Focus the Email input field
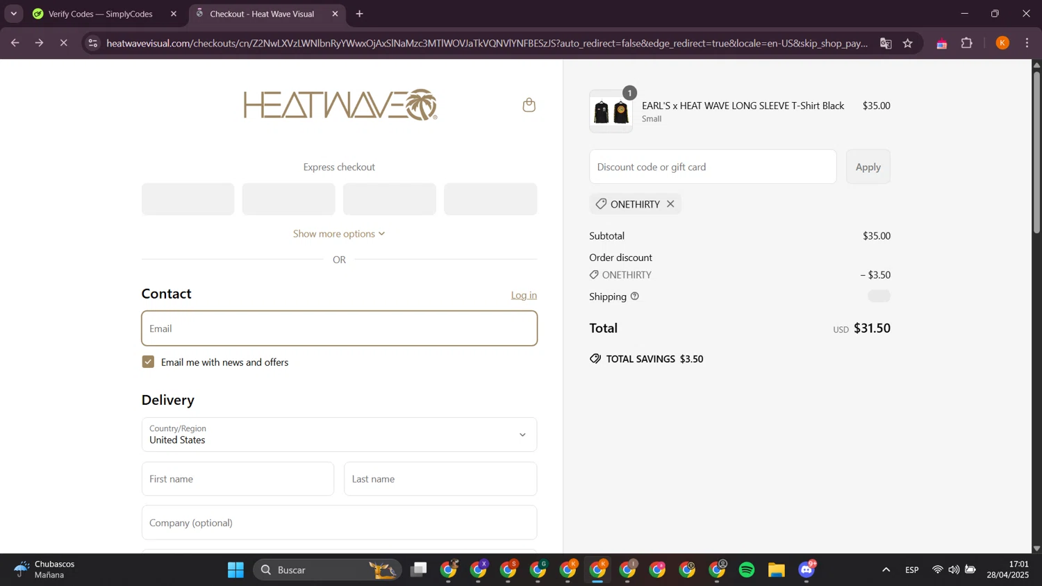 pos(339,328)
